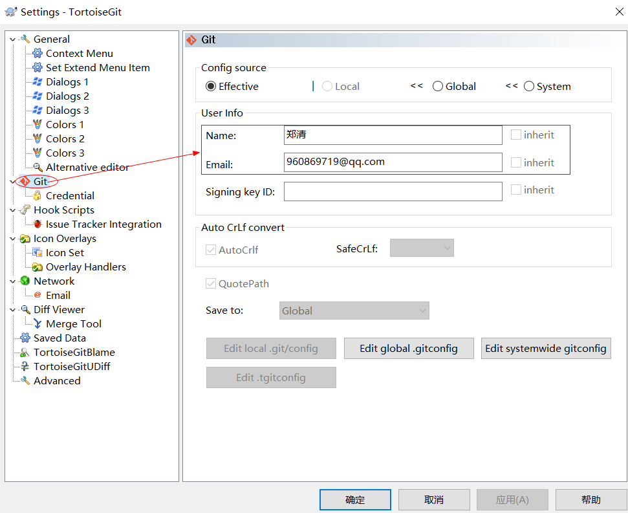
Task: Click the Colors 2 palette icon
Action: 38,138
